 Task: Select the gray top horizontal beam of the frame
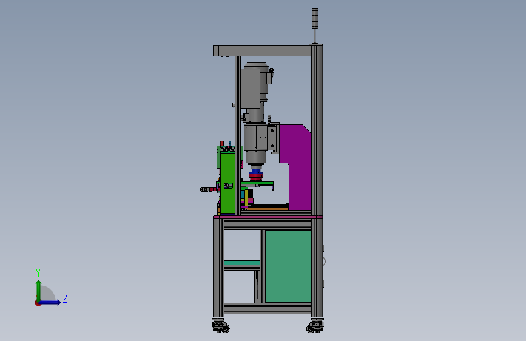pos(262,51)
